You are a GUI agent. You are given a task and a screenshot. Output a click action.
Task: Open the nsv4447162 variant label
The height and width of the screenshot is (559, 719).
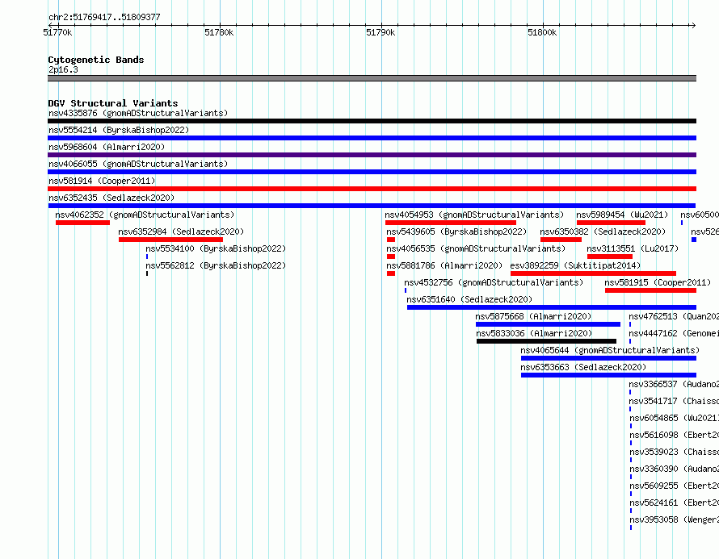coord(674,333)
